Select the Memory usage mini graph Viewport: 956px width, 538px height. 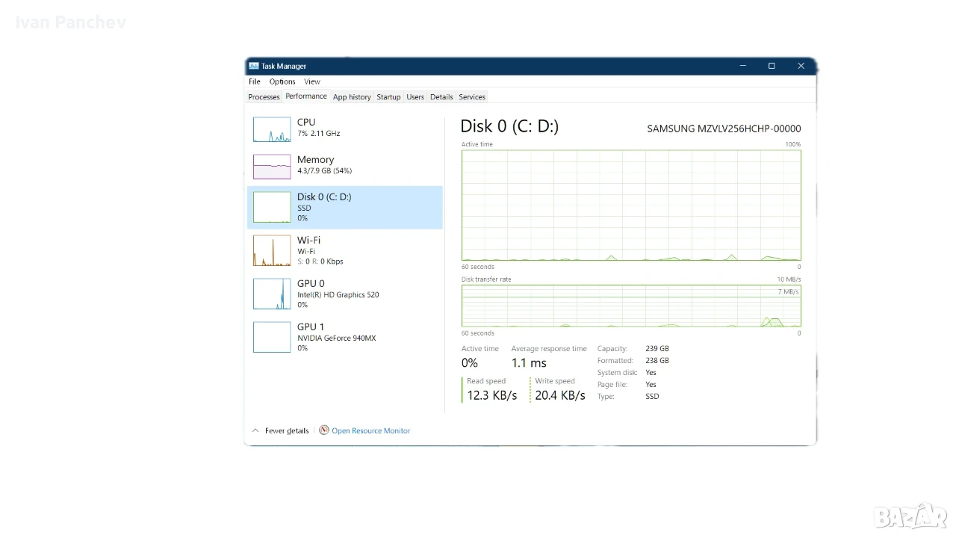(272, 167)
